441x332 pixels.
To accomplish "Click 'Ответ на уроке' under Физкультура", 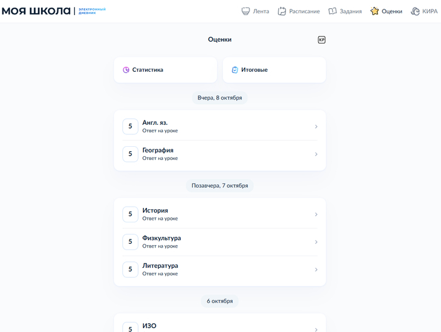I will (x=160, y=246).
